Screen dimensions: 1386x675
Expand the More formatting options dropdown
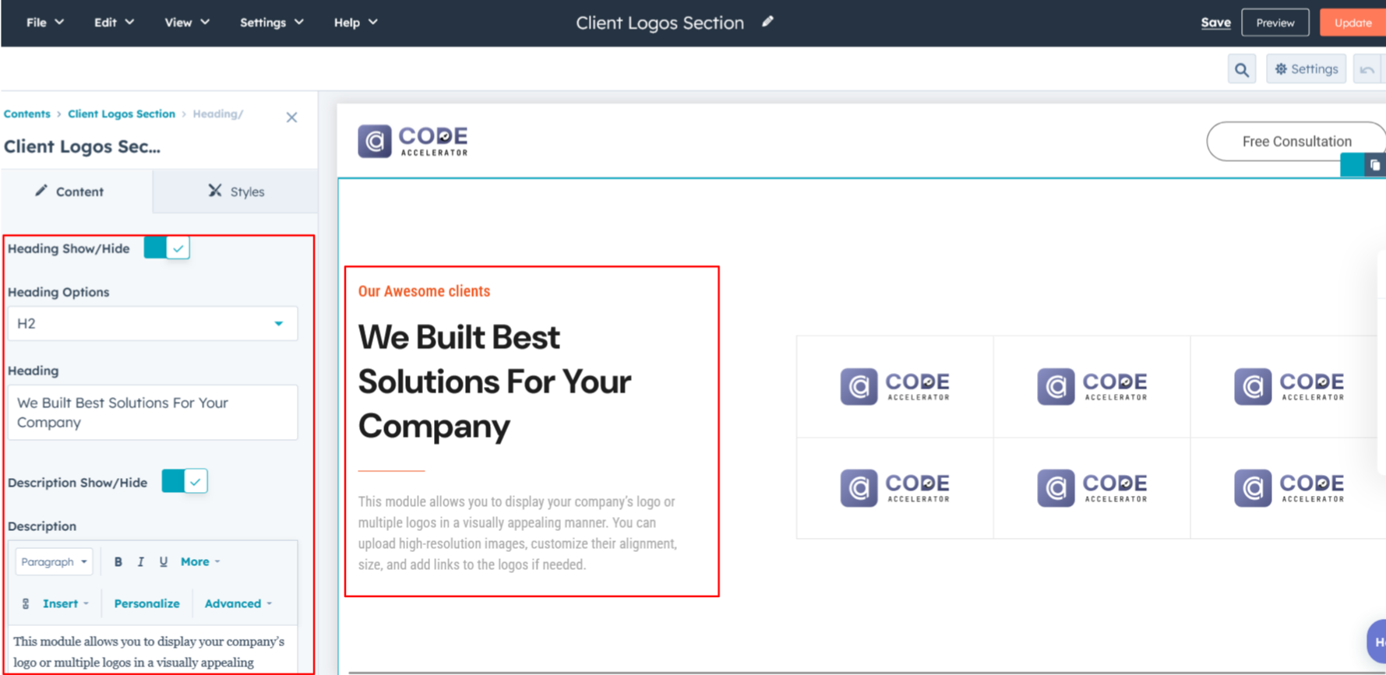200,561
